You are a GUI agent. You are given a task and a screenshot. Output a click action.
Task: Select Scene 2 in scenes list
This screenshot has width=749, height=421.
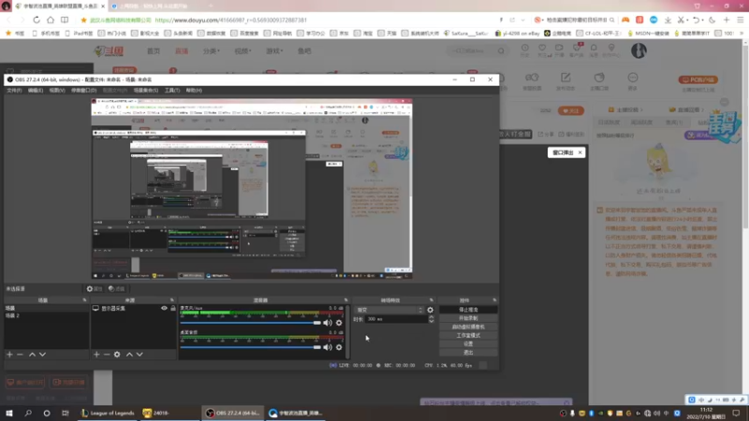tap(46, 316)
